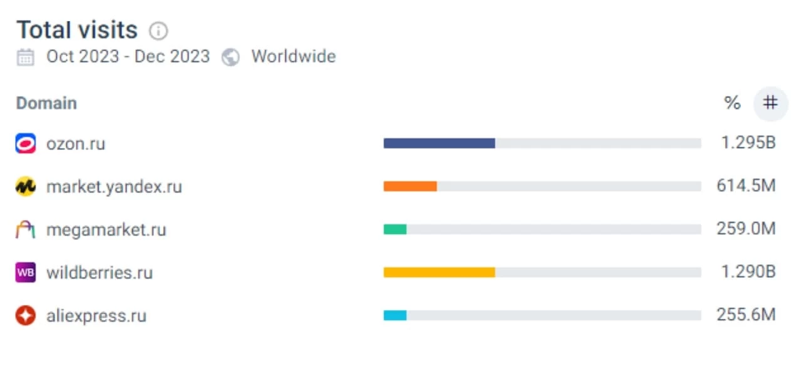Click the globe icon next to Worldwide

point(230,57)
